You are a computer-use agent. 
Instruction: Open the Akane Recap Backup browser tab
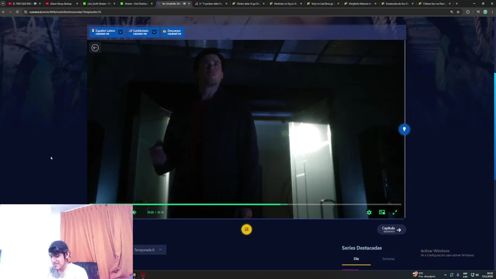[x=61, y=3]
